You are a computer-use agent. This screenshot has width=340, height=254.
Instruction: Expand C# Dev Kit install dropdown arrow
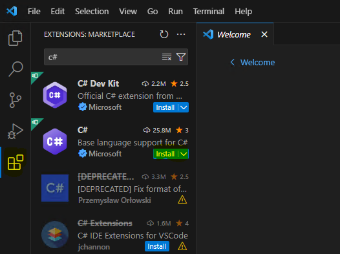point(184,107)
